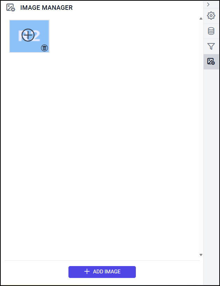Click the circled plus on the thumbnail
The height and width of the screenshot is (286, 220).
pos(28,35)
